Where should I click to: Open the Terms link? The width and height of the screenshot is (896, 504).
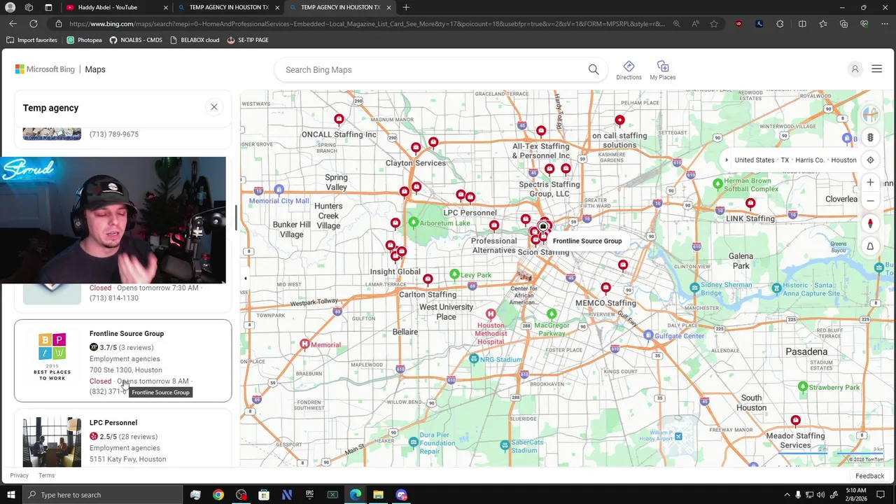[46, 475]
